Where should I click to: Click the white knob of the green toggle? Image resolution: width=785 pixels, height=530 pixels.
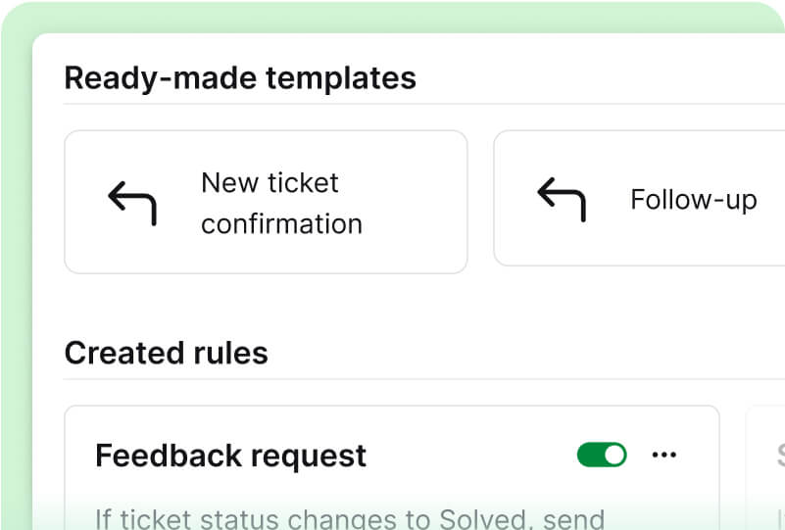(613, 455)
